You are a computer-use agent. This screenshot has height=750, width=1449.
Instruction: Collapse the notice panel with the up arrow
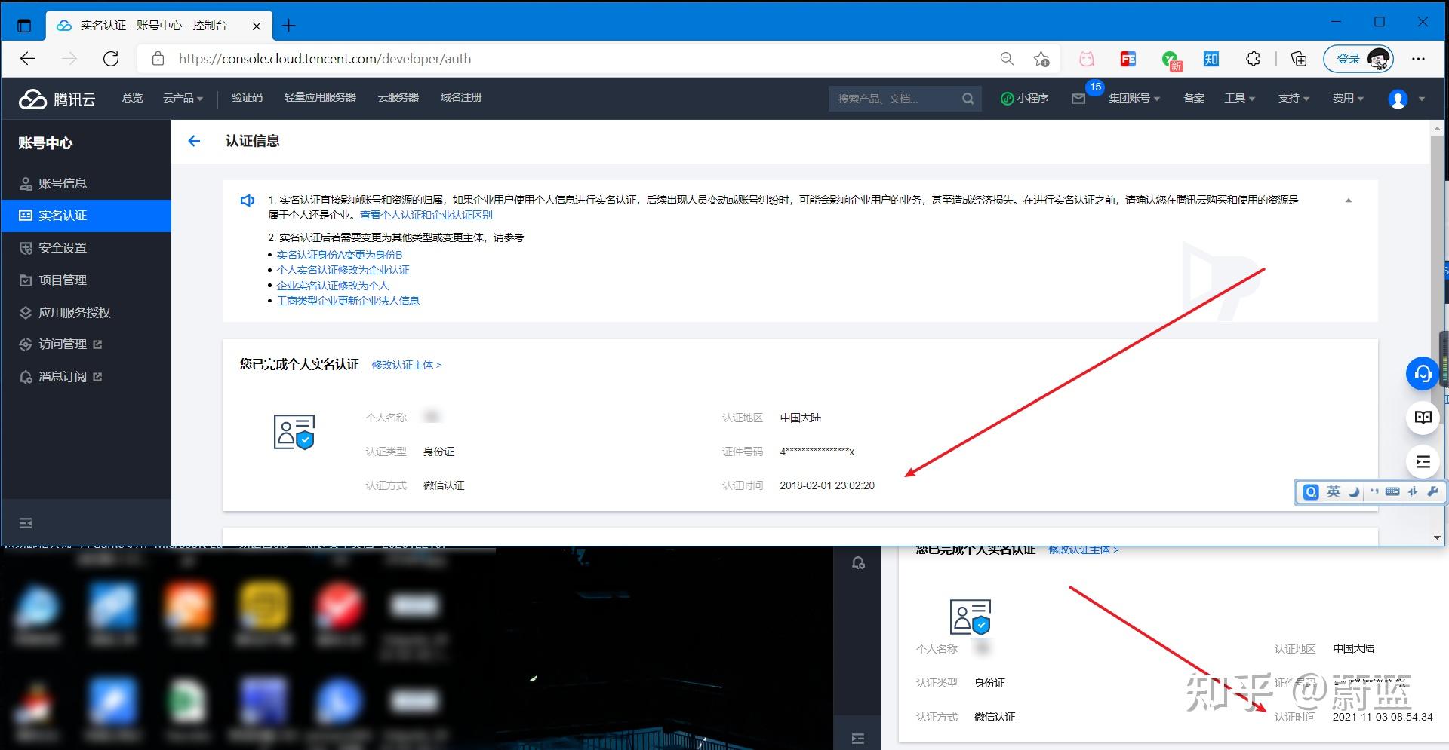pos(1349,201)
